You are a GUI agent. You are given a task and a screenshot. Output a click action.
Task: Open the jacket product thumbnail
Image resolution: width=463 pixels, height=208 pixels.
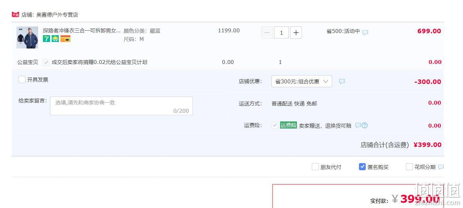(27, 37)
